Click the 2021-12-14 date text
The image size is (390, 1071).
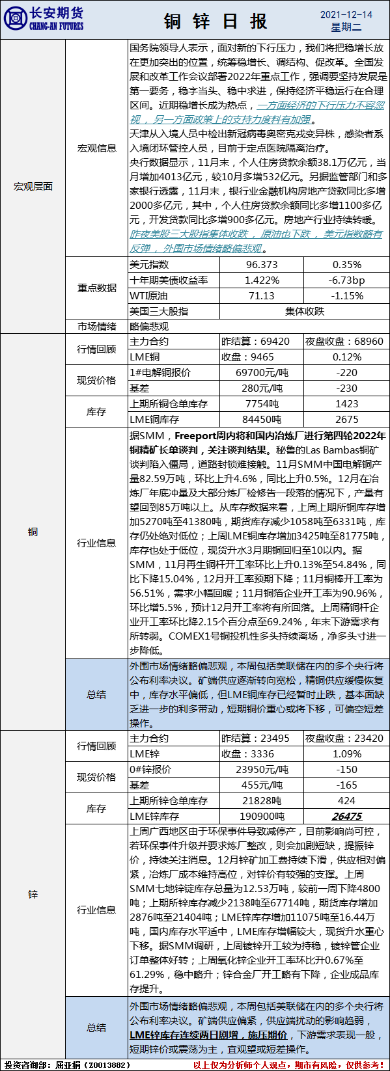tap(346, 14)
